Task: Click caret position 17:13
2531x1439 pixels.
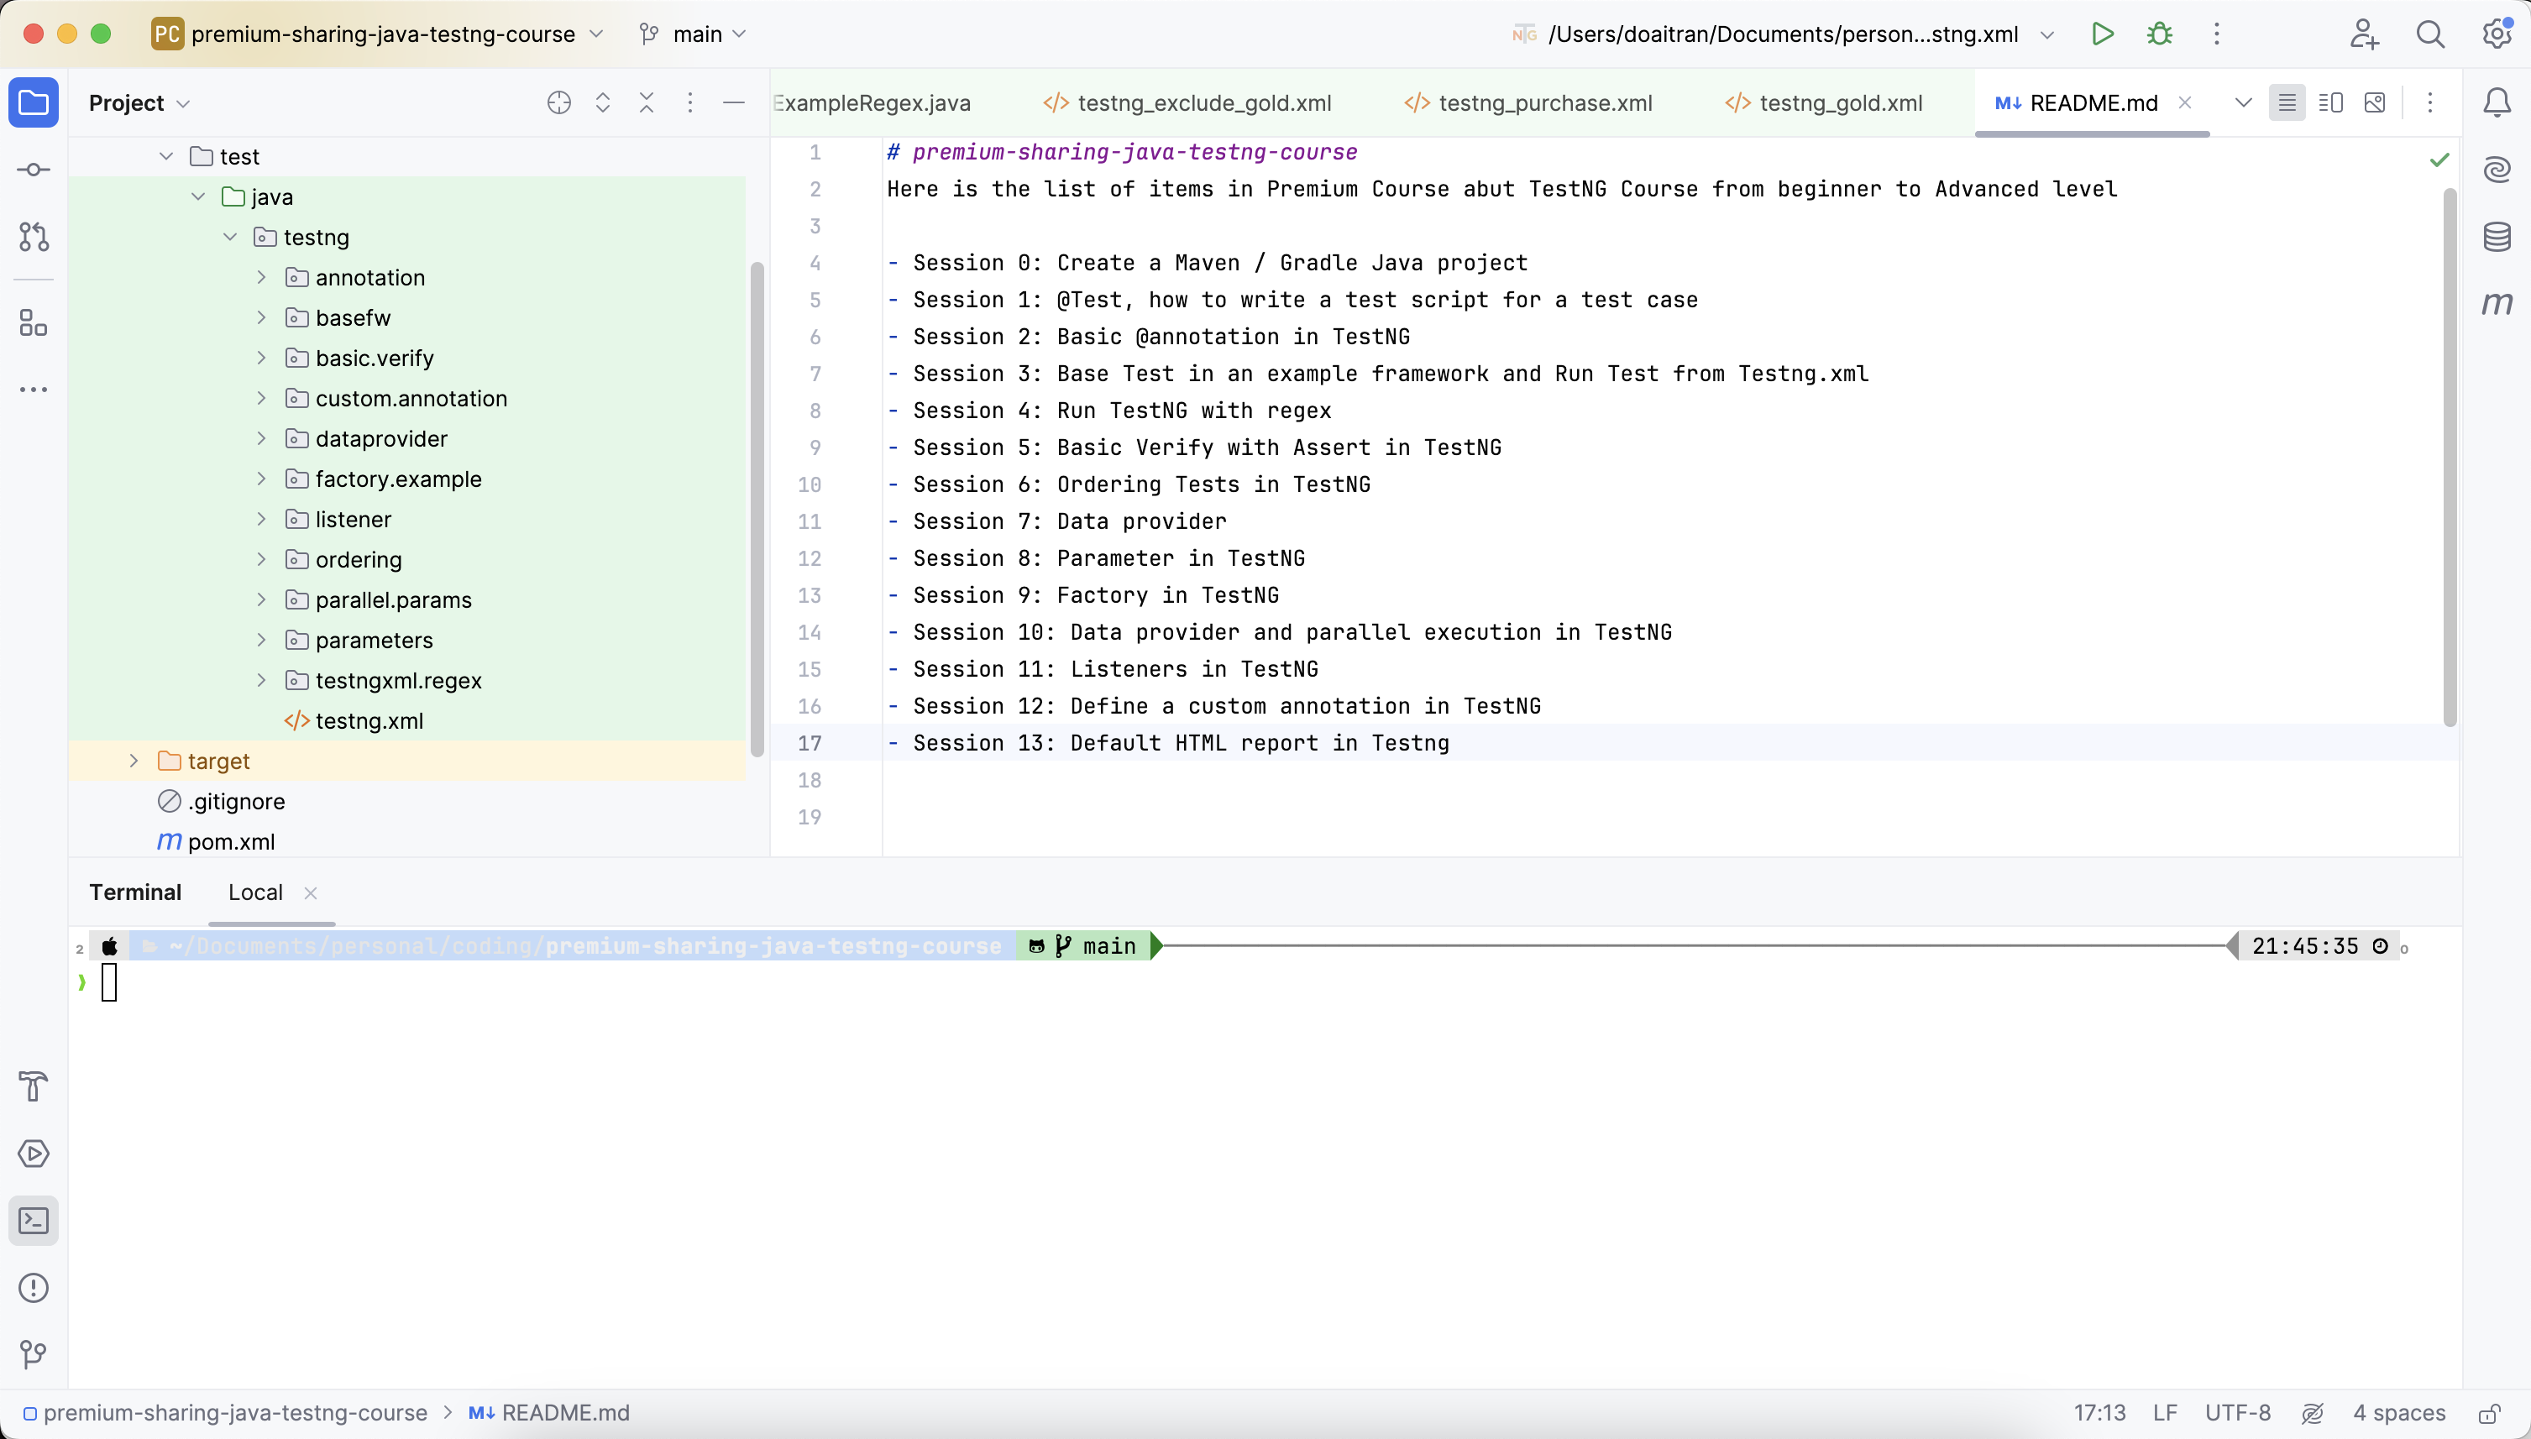Action: tap(2099, 1413)
